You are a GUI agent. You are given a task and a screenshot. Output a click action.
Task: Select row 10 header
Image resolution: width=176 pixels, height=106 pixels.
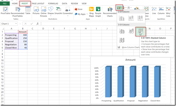click(x=2, y=60)
